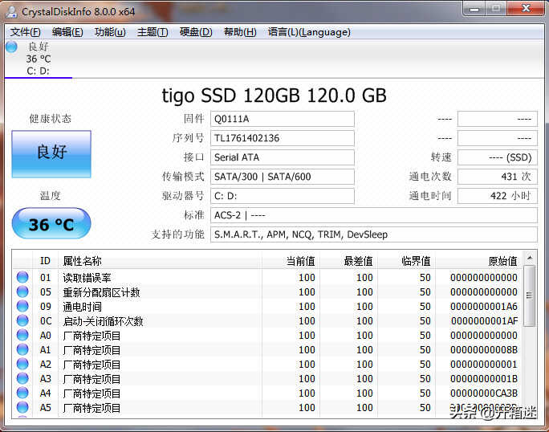The image size is (549, 432).
Task: Click the power-on count field 431 次
Action: [x=497, y=177]
